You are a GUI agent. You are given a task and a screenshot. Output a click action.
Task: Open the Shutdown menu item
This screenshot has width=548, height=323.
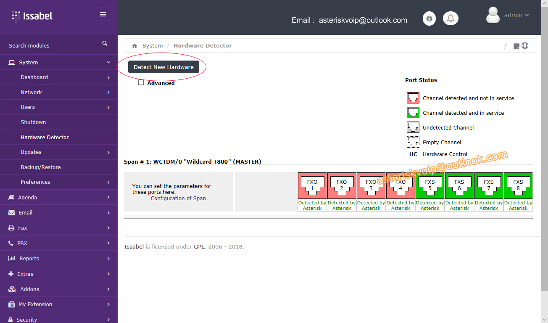tap(33, 122)
